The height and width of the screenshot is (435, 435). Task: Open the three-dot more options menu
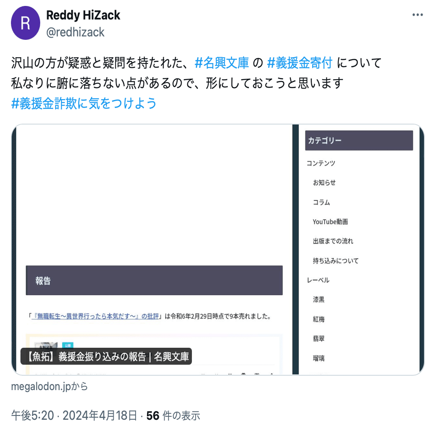click(418, 15)
